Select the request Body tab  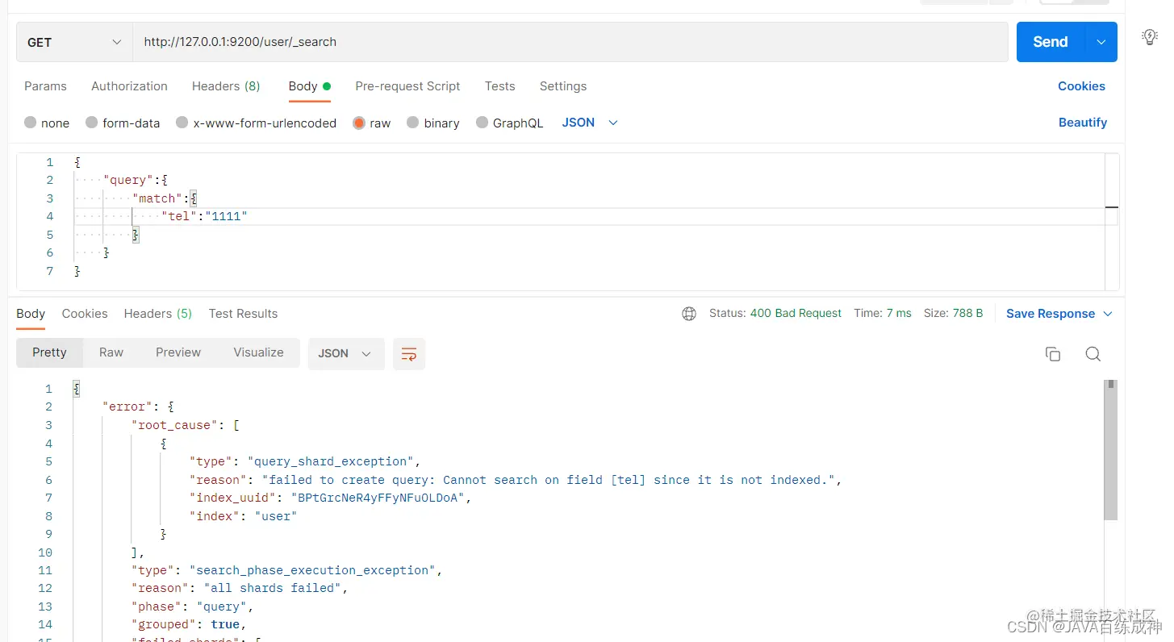[x=310, y=86]
